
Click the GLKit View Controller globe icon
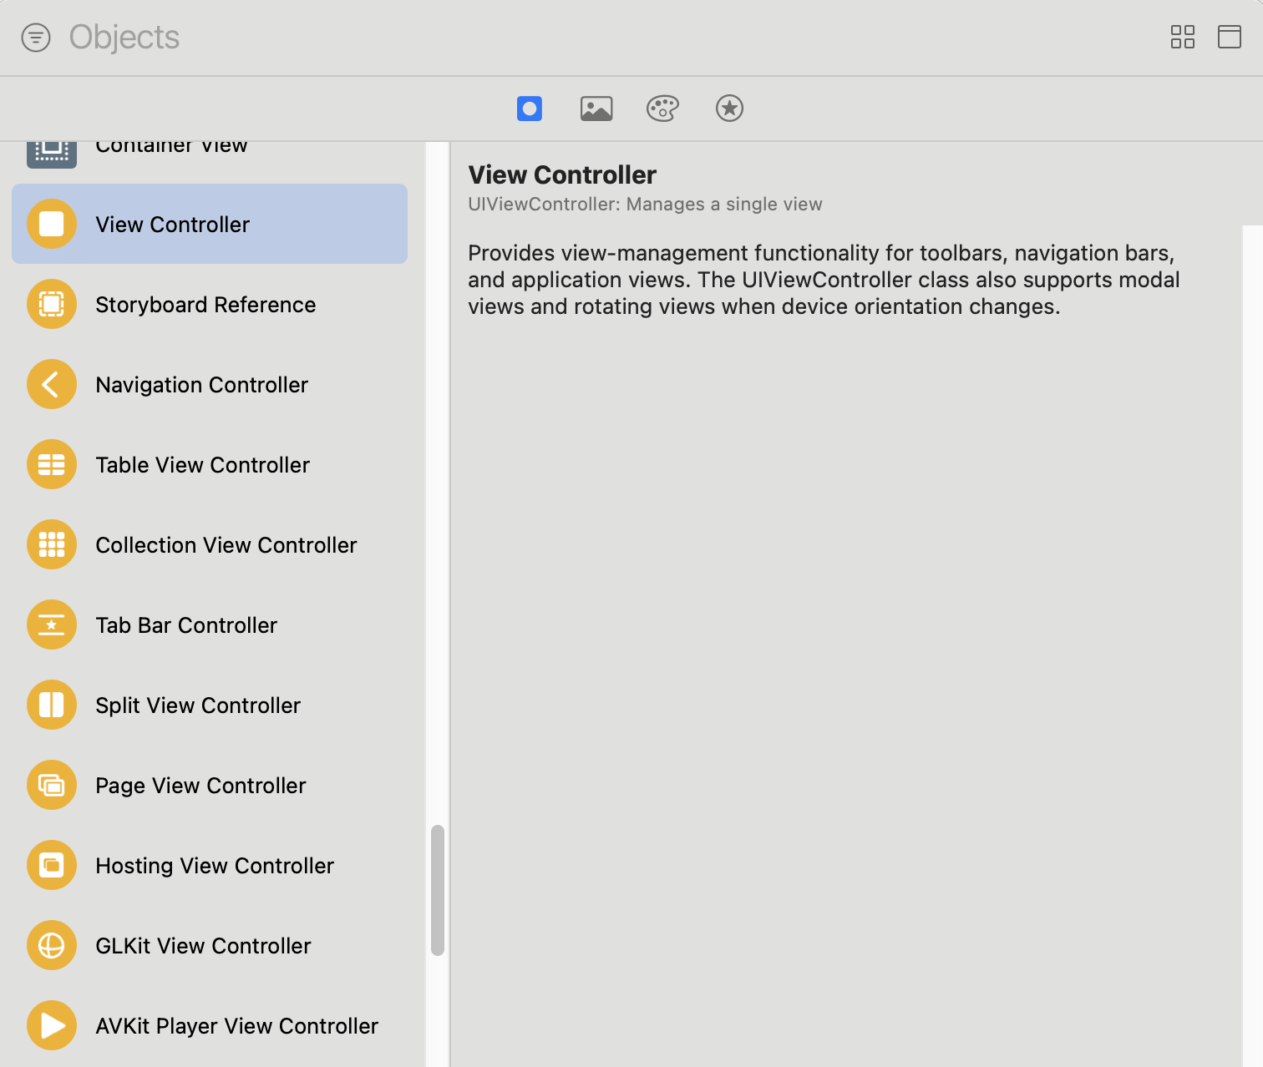tap(52, 945)
